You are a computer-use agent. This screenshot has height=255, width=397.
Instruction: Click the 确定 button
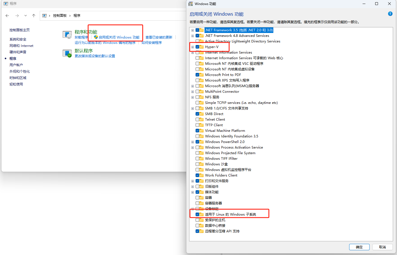click(x=359, y=247)
